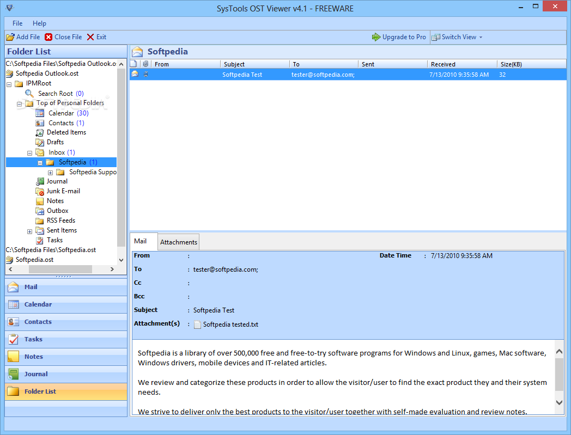Select the RSS Feeds folder icon
The width and height of the screenshot is (571, 435).
pyautogui.click(x=40, y=220)
